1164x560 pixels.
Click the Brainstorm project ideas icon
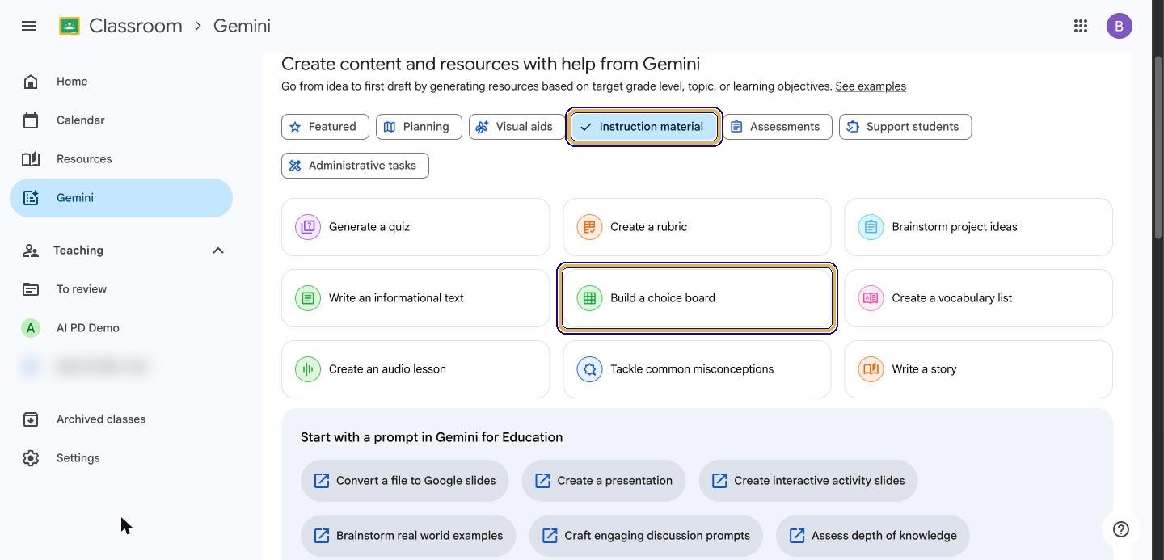pyautogui.click(x=871, y=227)
